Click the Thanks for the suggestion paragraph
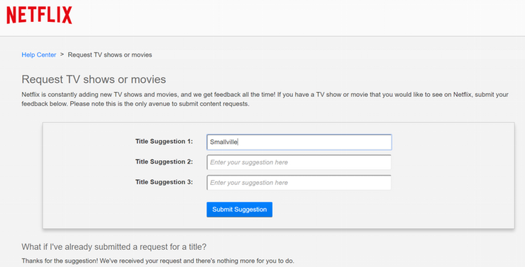Image resolution: width=525 pixels, height=267 pixels. [x=158, y=261]
